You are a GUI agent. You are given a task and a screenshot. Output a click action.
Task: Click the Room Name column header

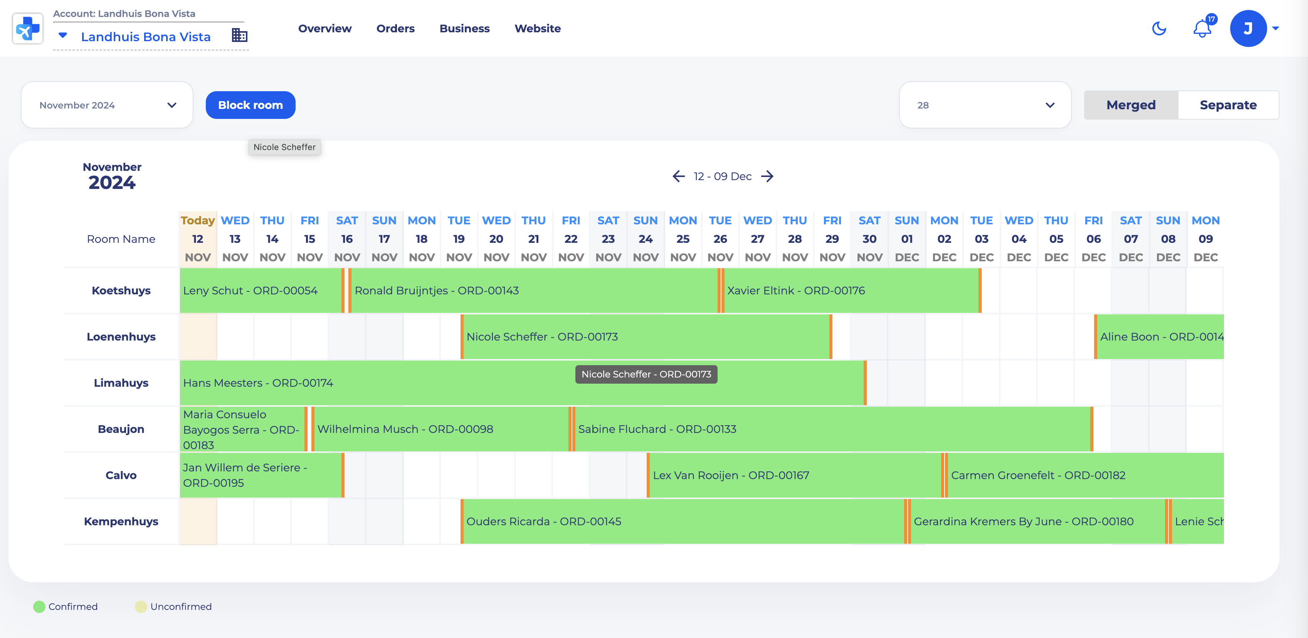coord(121,239)
